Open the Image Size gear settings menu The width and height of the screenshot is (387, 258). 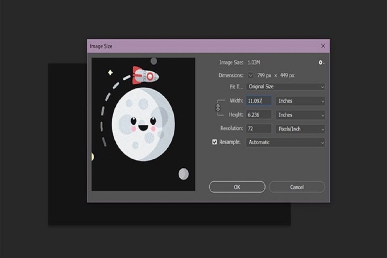[x=321, y=62]
